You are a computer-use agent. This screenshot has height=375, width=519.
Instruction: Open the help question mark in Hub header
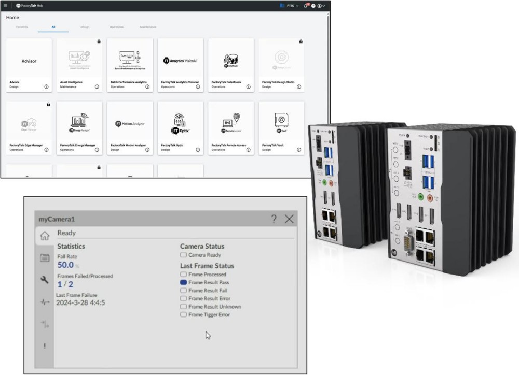click(x=313, y=6)
